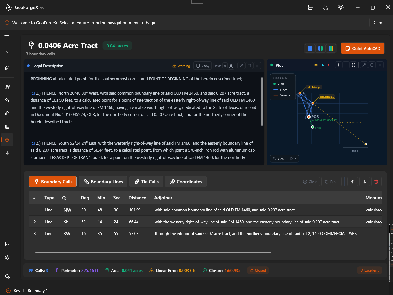
Task: Click the N item in sidebar
Action: [7, 52]
